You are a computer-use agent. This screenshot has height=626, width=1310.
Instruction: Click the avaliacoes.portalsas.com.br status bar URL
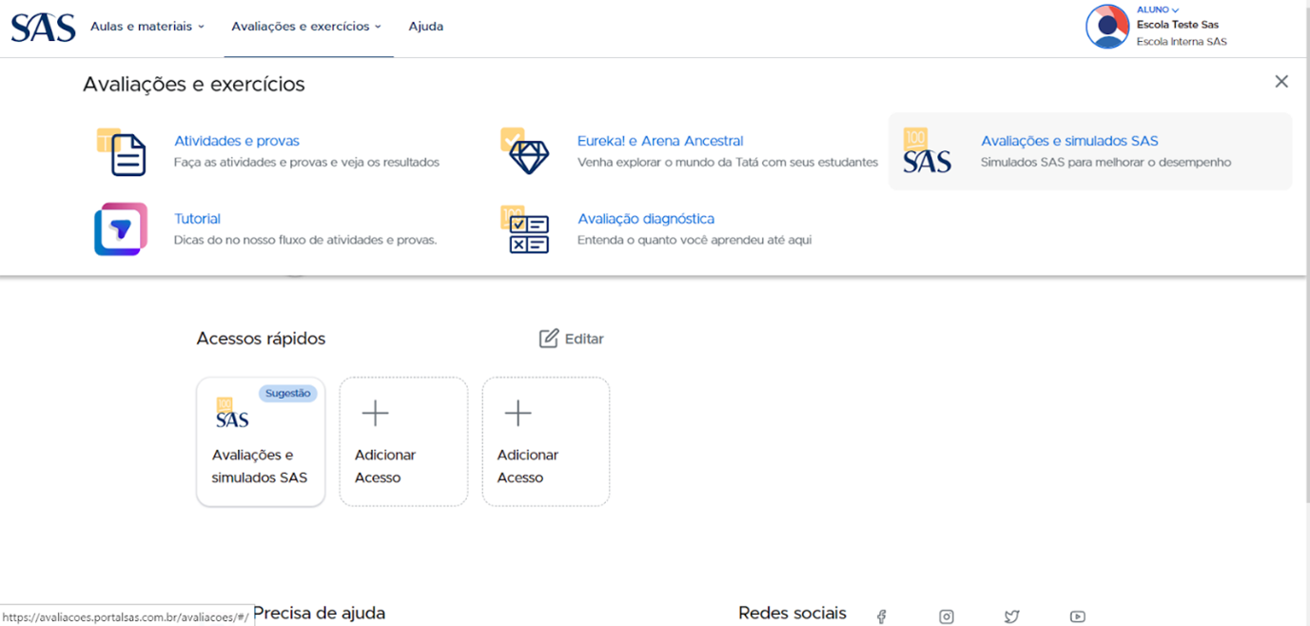click(127, 616)
